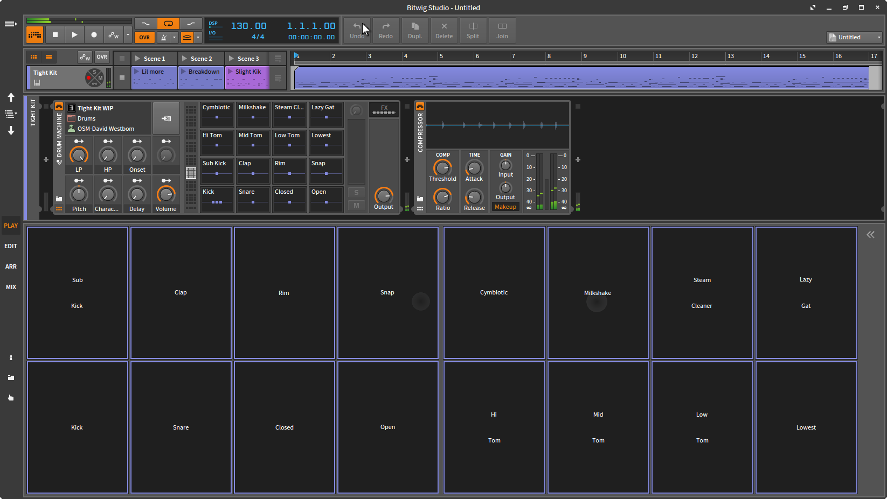Show Compressor remote controls grid icon

pos(420,208)
